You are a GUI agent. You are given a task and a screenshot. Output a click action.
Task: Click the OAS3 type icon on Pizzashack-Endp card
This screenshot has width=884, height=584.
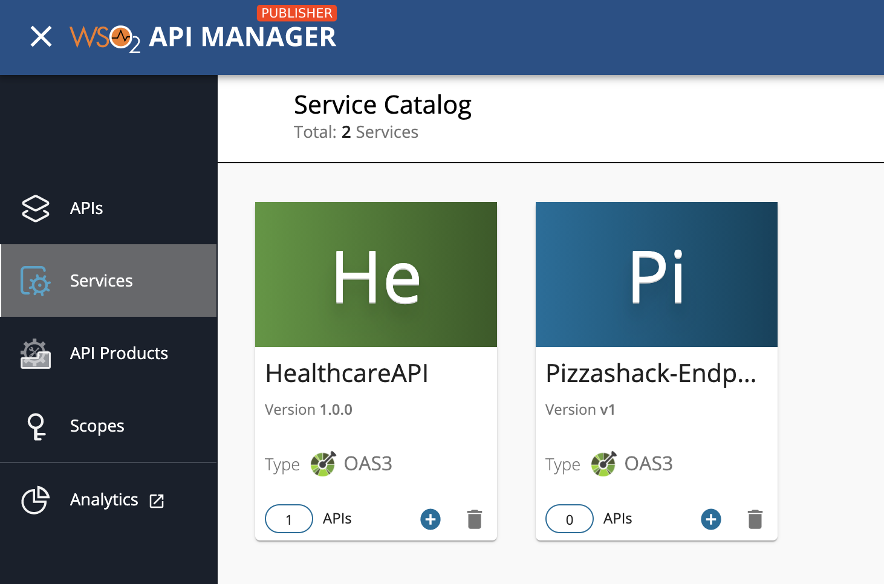[x=604, y=464]
